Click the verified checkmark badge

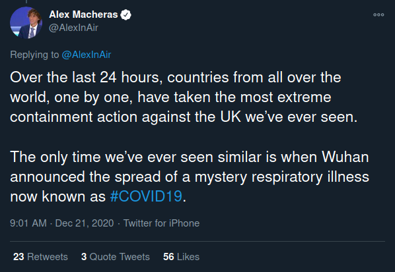pyautogui.click(x=126, y=14)
